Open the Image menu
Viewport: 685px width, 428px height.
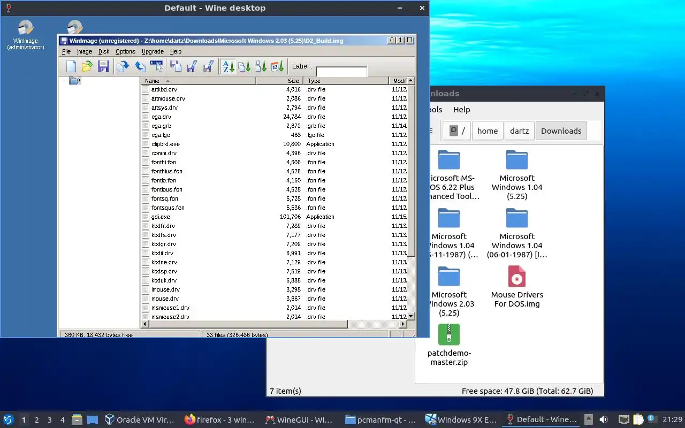click(x=85, y=51)
